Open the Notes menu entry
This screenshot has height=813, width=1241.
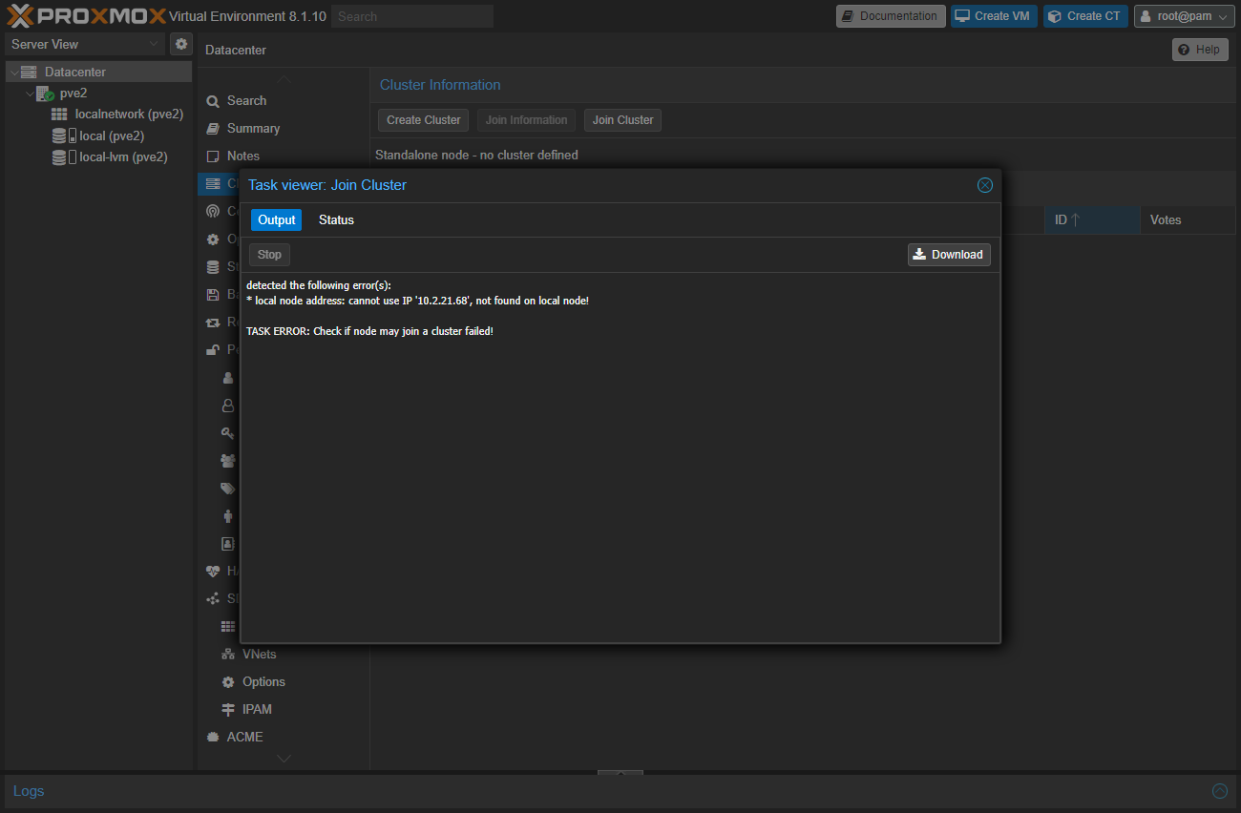[242, 156]
